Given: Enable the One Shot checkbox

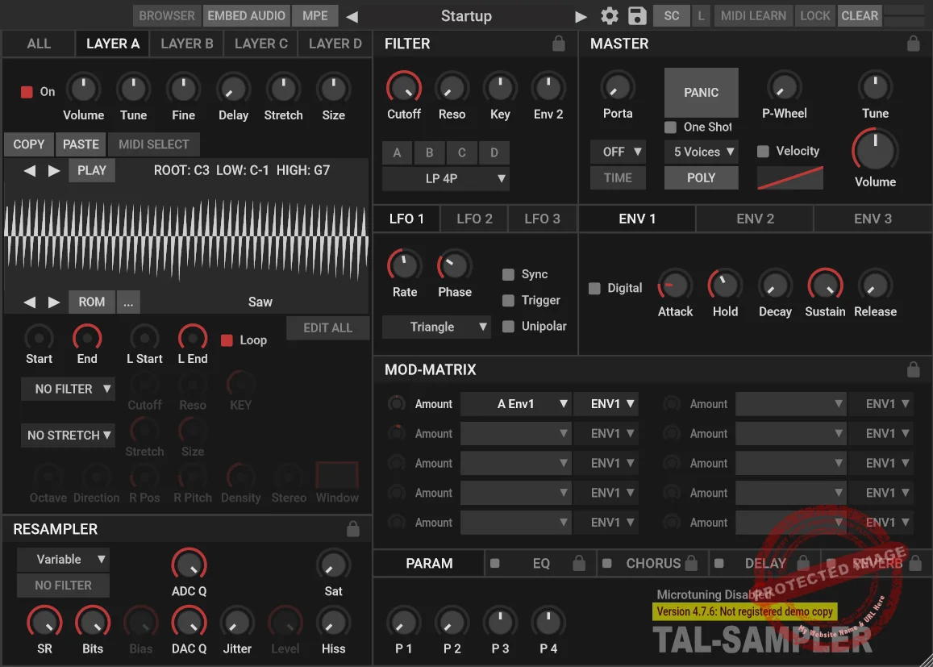Looking at the screenshot, I should [x=671, y=127].
